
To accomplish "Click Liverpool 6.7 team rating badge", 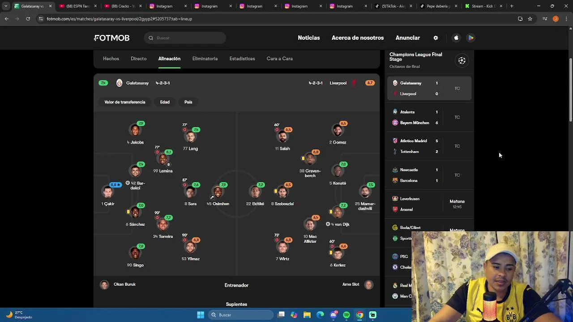I will (x=370, y=83).
